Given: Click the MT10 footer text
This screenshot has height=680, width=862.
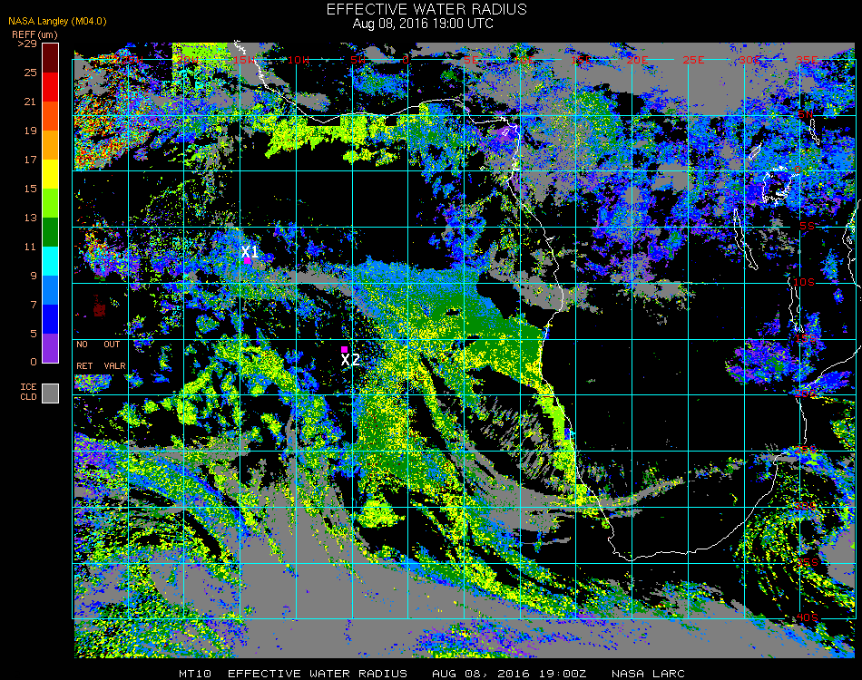Looking at the screenshot, I should coord(194,674).
